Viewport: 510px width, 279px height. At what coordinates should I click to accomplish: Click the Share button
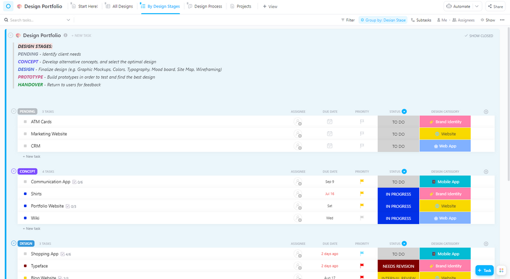495,7
